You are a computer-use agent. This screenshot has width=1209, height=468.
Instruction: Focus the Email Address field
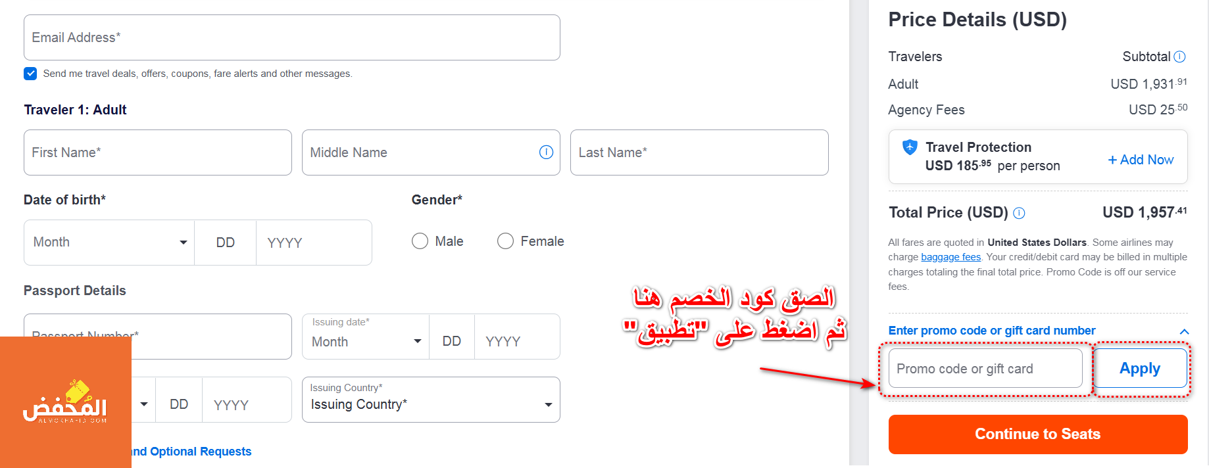(x=292, y=37)
